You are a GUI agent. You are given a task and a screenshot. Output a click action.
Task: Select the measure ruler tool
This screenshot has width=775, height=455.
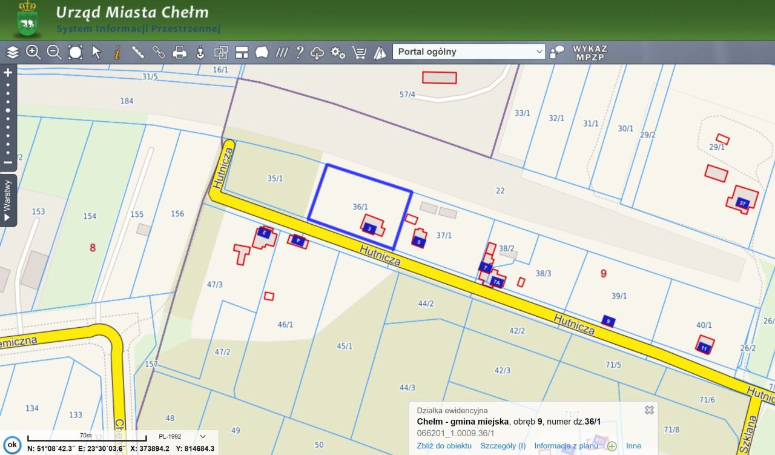coord(138,52)
